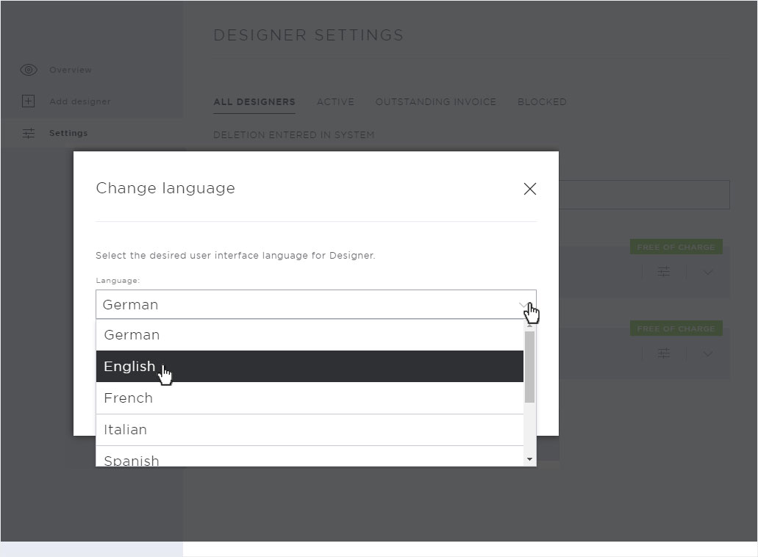Click the first Free of Charge badge
The image size is (758, 557).
[676, 247]
